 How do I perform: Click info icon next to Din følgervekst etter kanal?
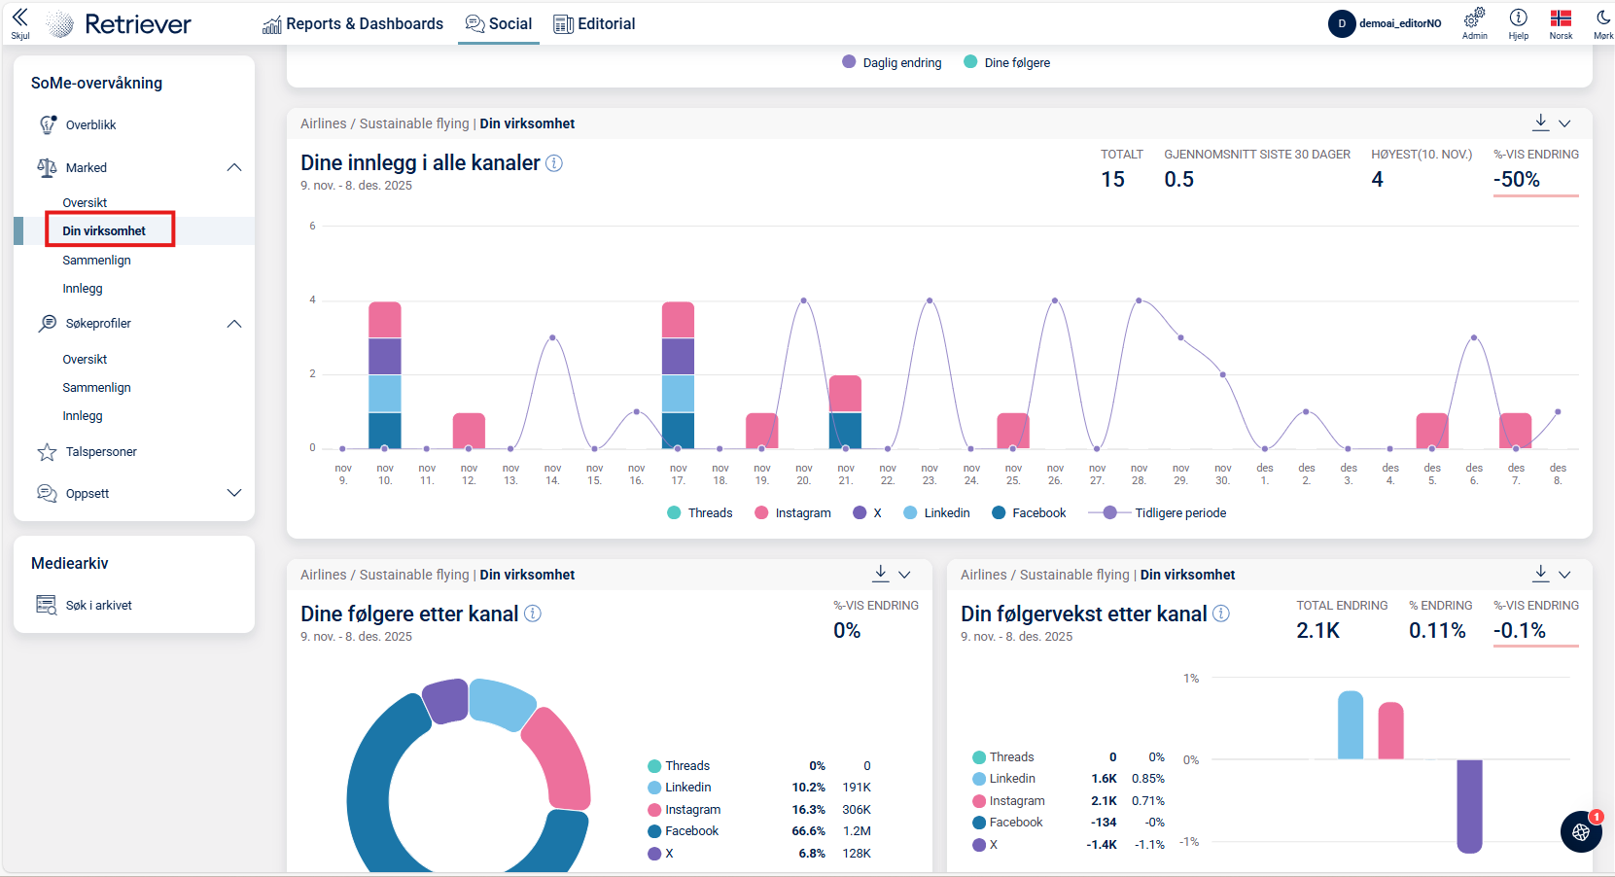pyautogui.click(x=1221, y=614)
